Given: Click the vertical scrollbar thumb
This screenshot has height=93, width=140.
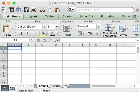Looking at the screenshot, I should point(138,50).
